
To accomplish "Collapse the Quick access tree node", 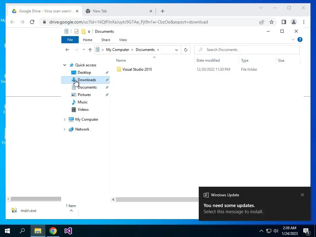I will [x=64, y=65].
